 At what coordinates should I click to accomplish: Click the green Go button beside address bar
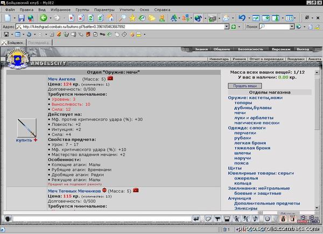pyautogui.click(x=234, y=27)
